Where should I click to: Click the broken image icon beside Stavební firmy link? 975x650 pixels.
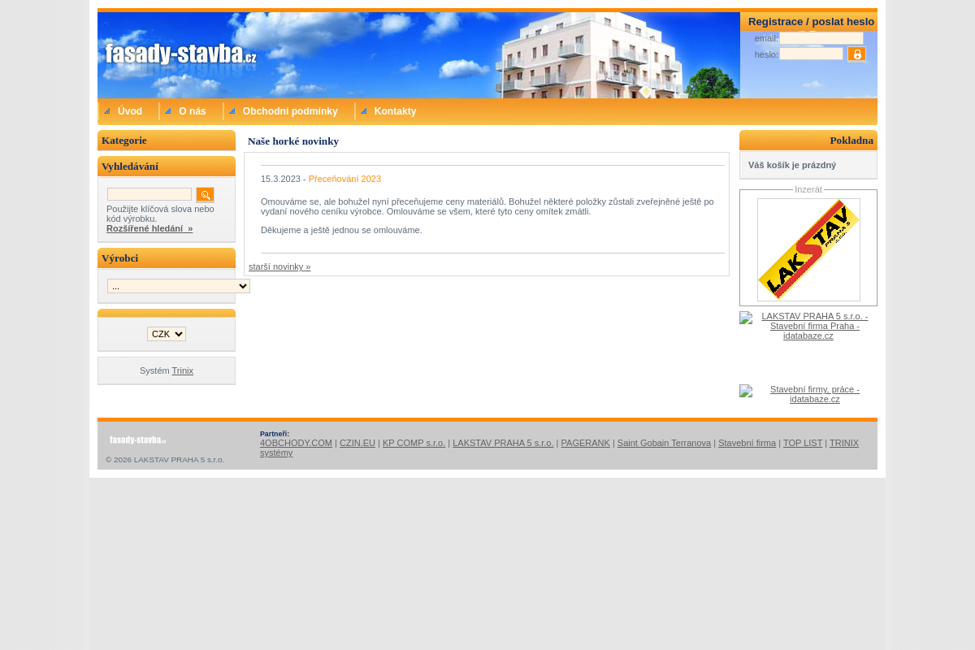click(746, 391)
